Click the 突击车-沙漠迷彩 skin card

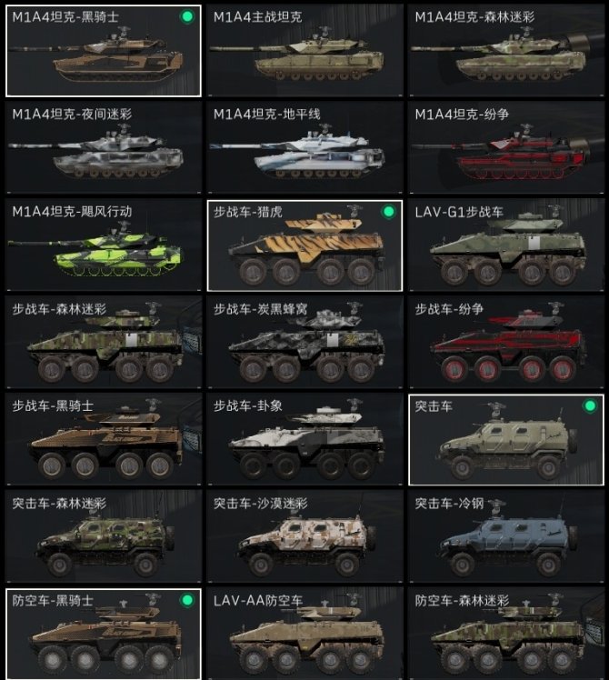[304, 537]
